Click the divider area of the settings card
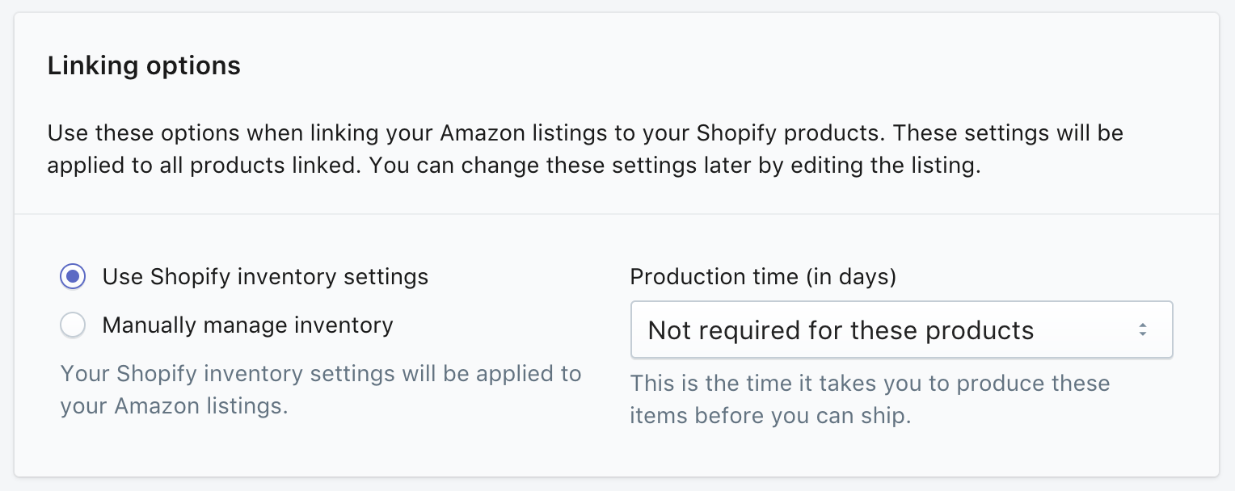The height and width of the screenshot is (491, 1235). pyautogui.click(x=617, y=212)
